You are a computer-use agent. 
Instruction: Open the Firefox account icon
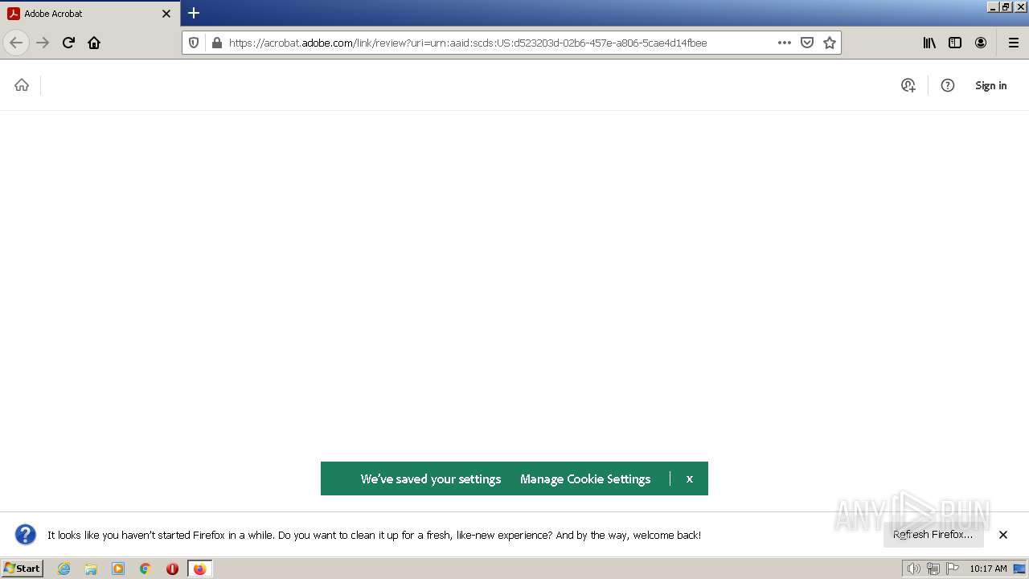coord(981,43)
